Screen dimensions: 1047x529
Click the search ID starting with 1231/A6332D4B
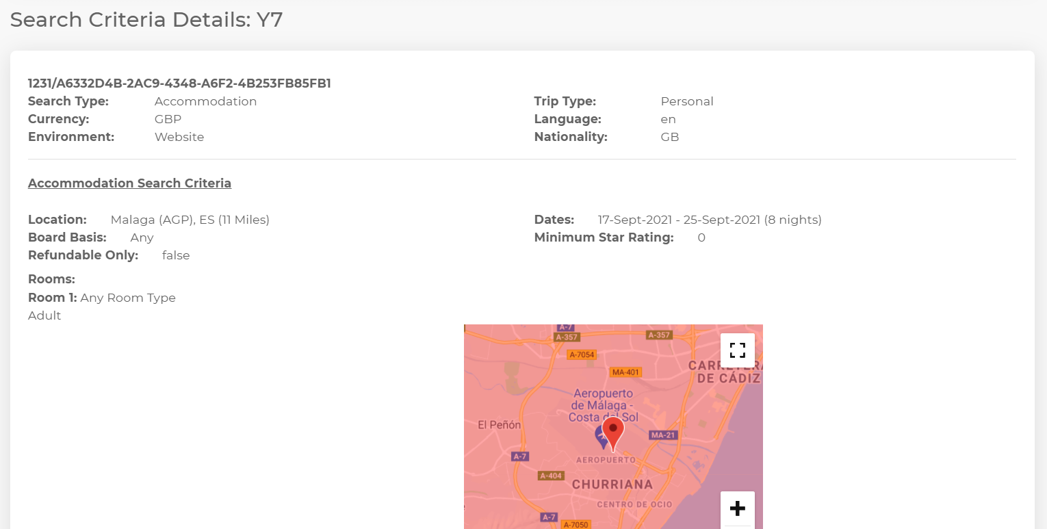tap(179, 83)
